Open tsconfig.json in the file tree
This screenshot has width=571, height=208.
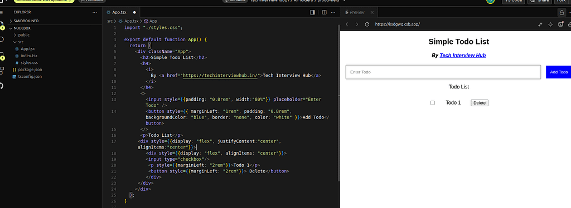[27, 77]
